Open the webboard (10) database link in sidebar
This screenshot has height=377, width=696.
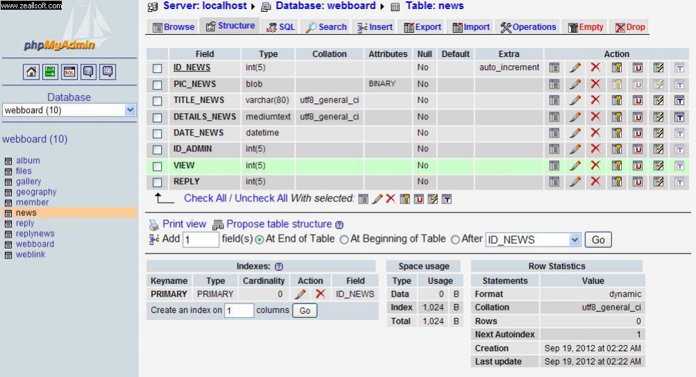35,139
